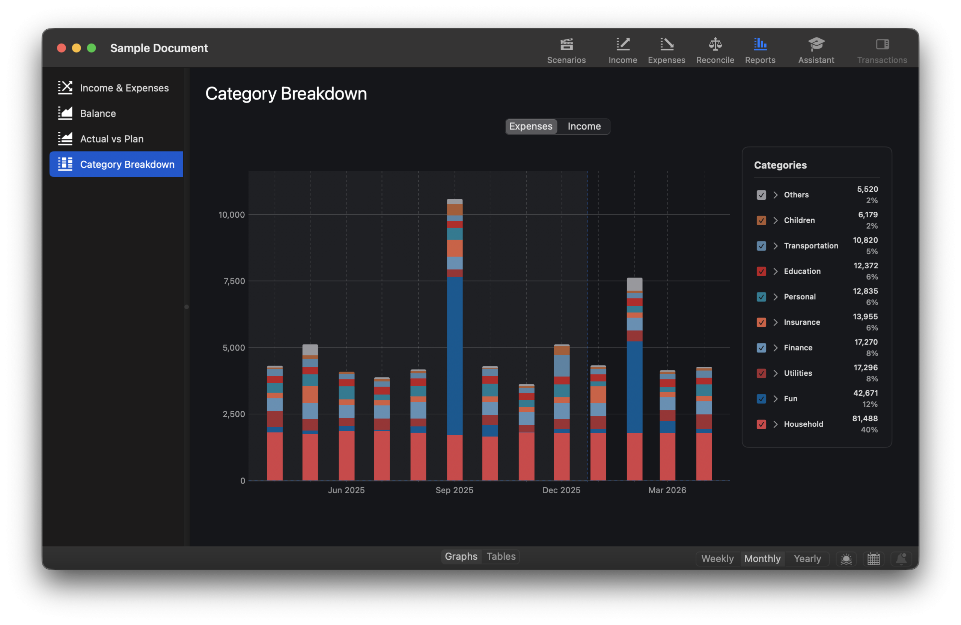Open the Reports section
The image size is (961, 625).
point(760,48)
